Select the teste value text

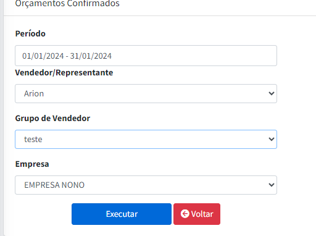click(x=33, y=140)
